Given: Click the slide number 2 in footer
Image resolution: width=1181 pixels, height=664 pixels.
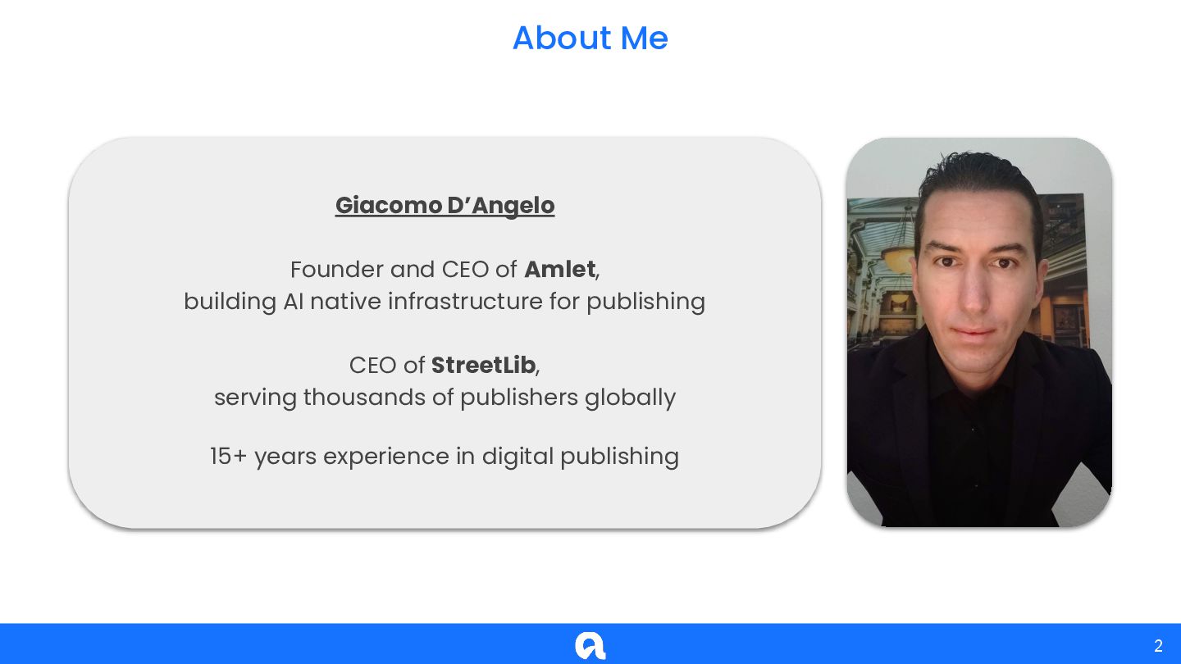Looking at the screenshot, I should (1158, 646).
